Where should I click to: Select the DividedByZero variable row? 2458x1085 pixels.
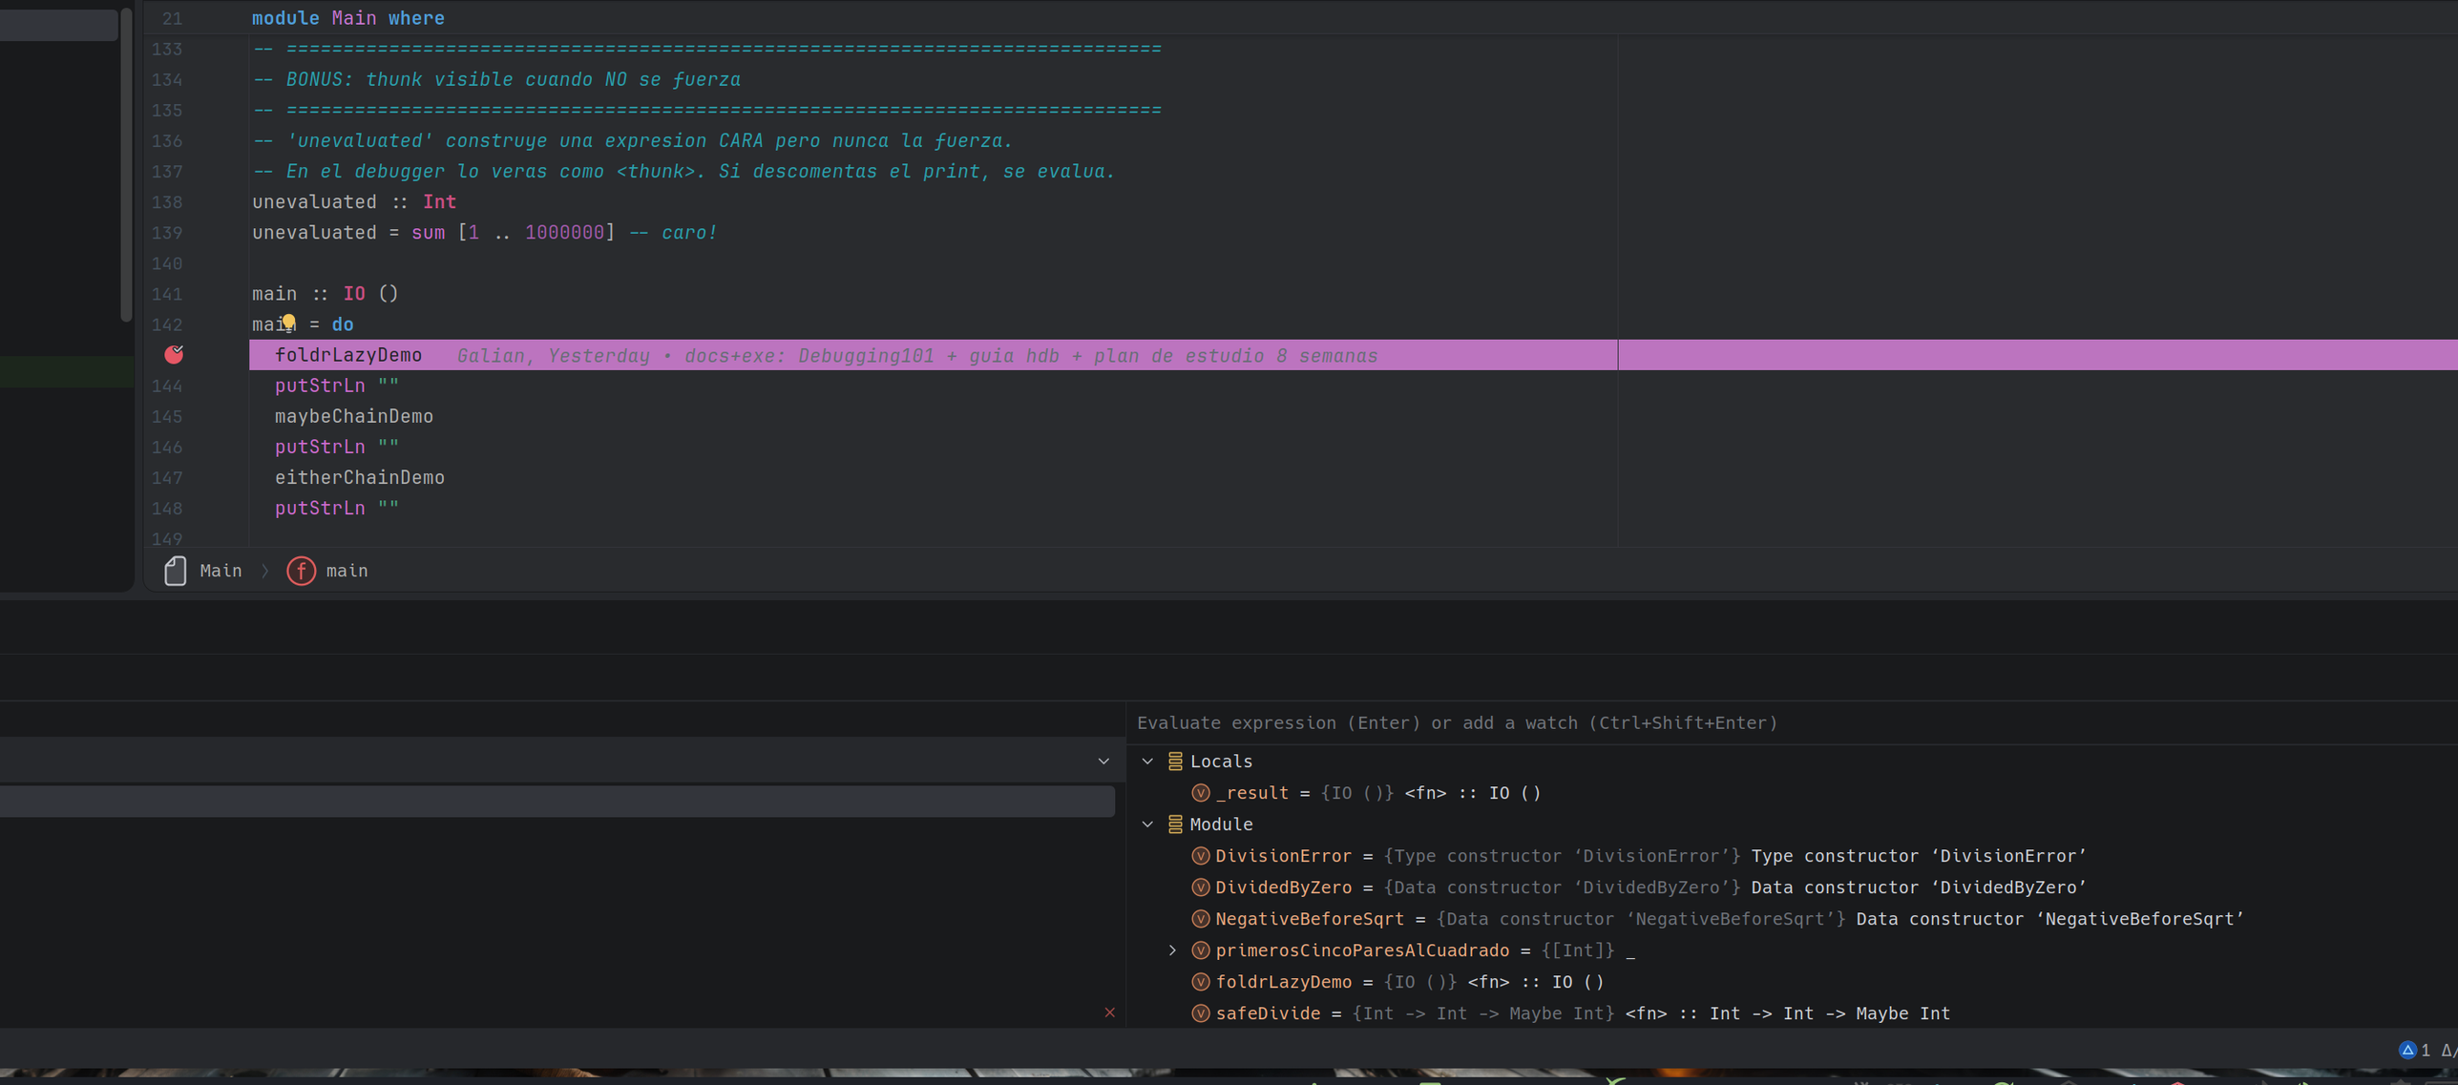(x=1790, y=887)
